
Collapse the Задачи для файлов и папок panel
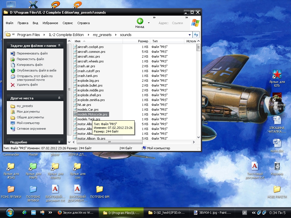[x=59, y=45]
